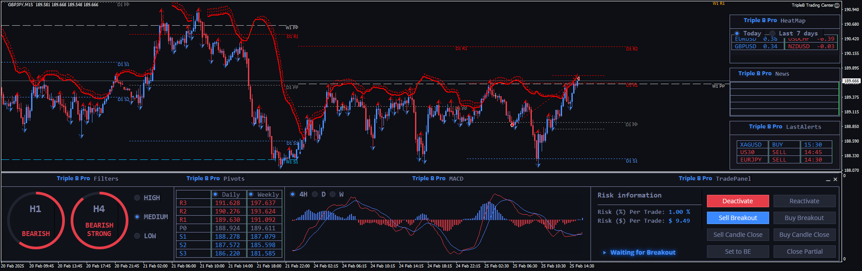The width and height of the screenshot is (862, 271).
Task: Toggle the Weekly pivots radio button
Action: click(x=251, y=194)
